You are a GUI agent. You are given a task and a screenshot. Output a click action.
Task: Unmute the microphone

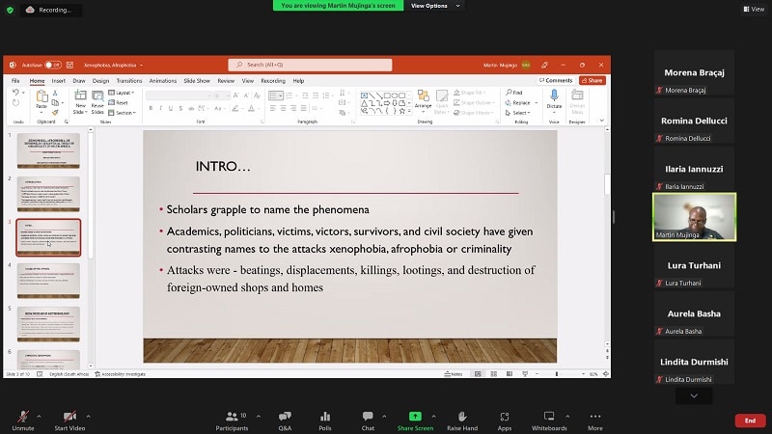point(21,419)
